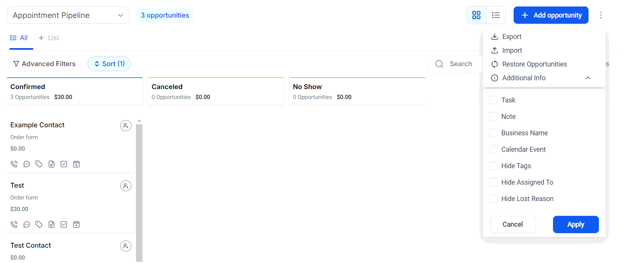This screenshot has height=263, width=624.
Task: Open message icon on Test card
Action: (x=27, y=224)
